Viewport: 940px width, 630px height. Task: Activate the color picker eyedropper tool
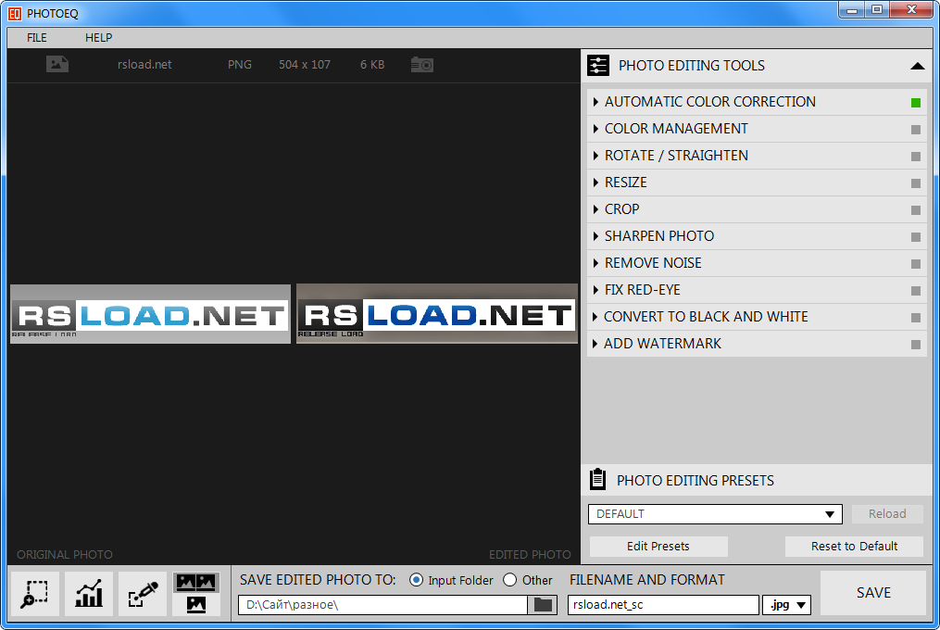click(x=143, y=593)
